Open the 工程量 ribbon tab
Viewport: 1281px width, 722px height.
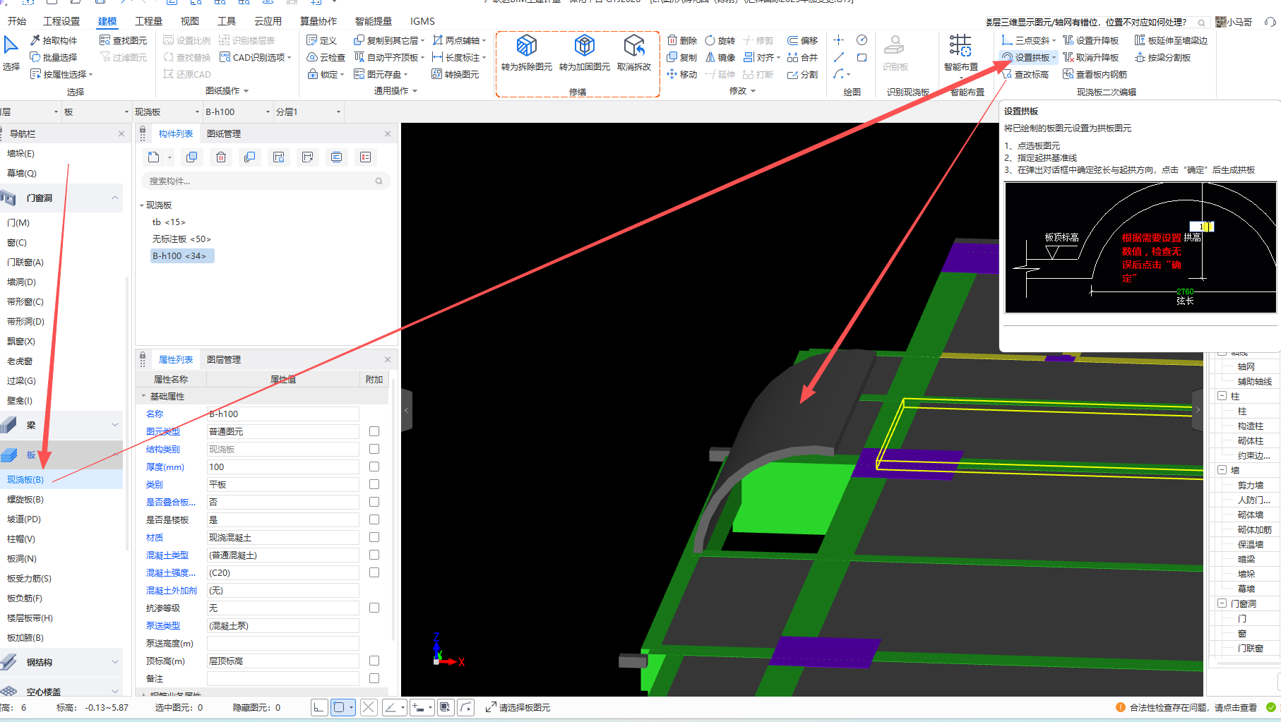pos(148,21)
